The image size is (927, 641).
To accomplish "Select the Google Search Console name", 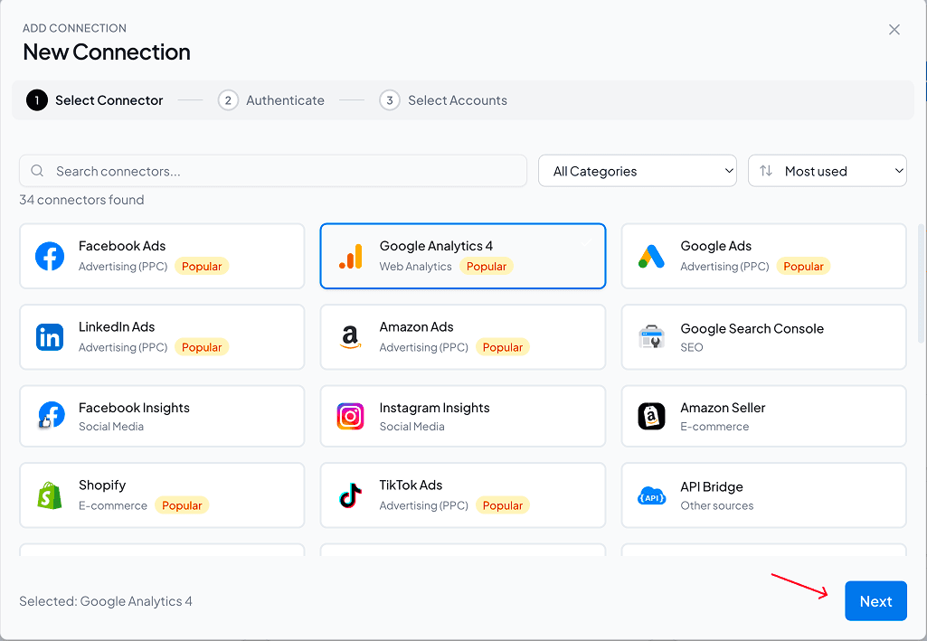I will [752, 328].
